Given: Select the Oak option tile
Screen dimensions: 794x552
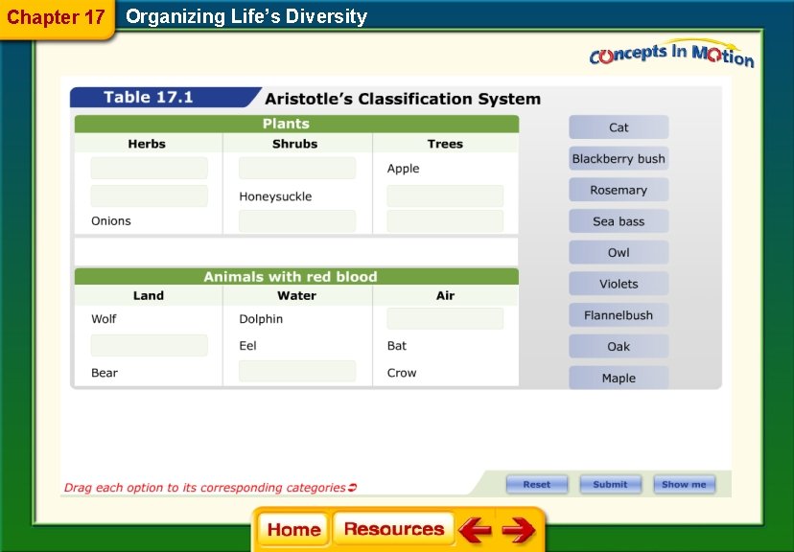Looking at the screenshot, I should [619, 347].
